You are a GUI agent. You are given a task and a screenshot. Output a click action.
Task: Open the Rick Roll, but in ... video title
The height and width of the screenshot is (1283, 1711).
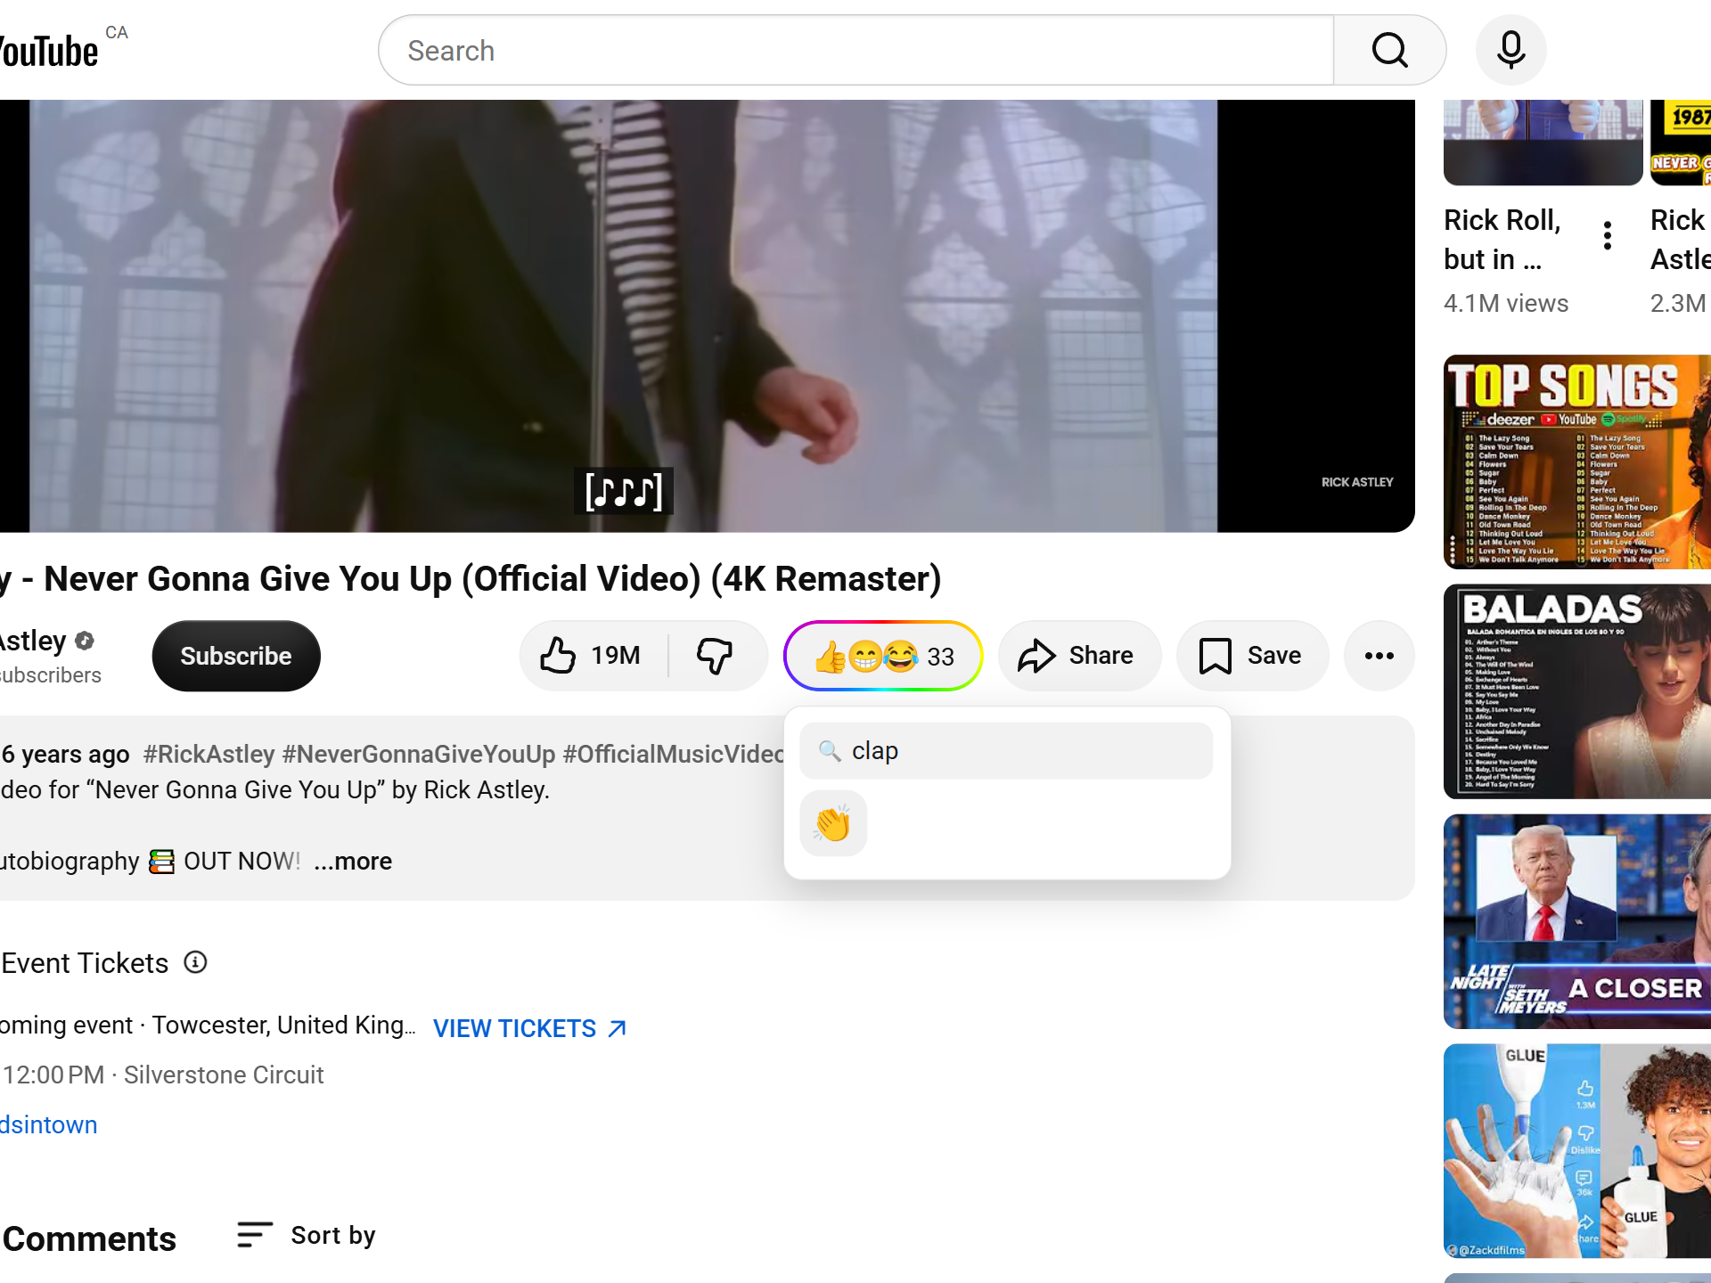[x=1502, y=239]
